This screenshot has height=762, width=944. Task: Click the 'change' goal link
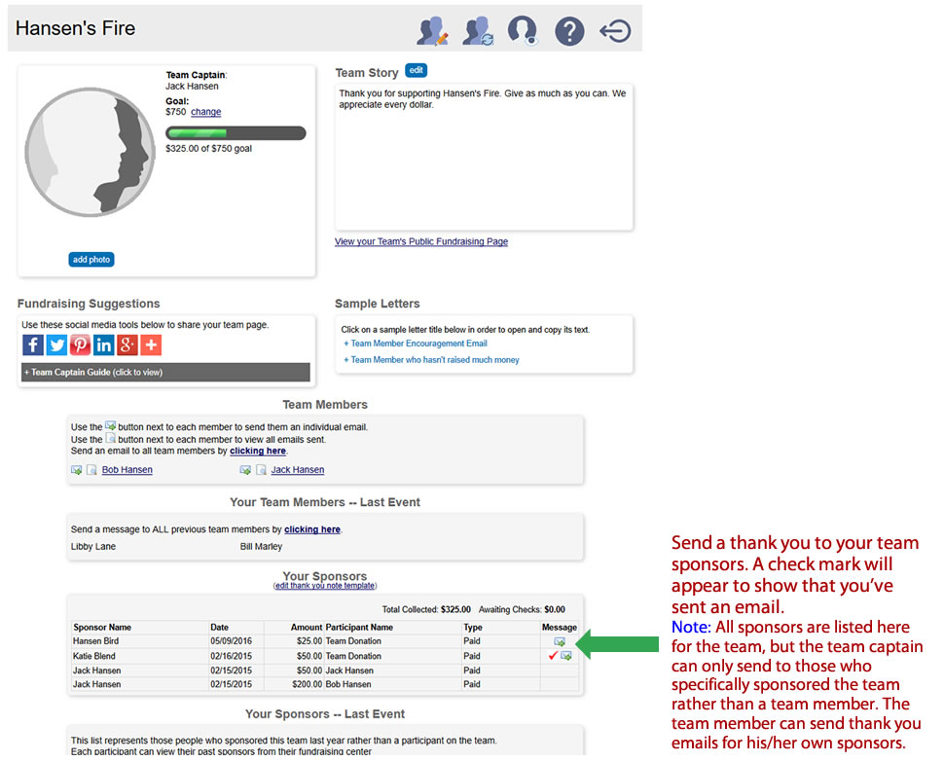[205, 112]
